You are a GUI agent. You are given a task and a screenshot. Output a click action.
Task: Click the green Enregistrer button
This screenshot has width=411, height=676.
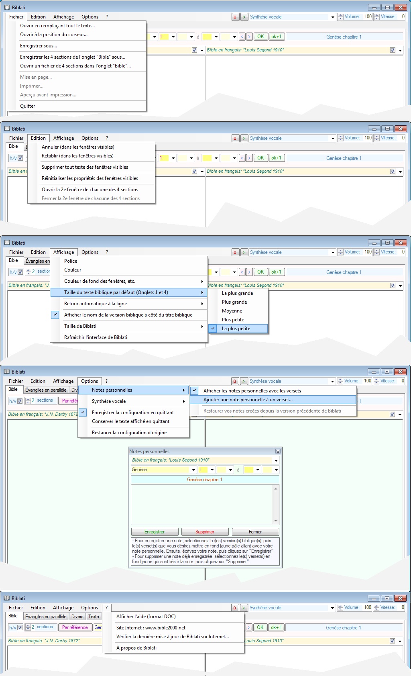point(155,532)
